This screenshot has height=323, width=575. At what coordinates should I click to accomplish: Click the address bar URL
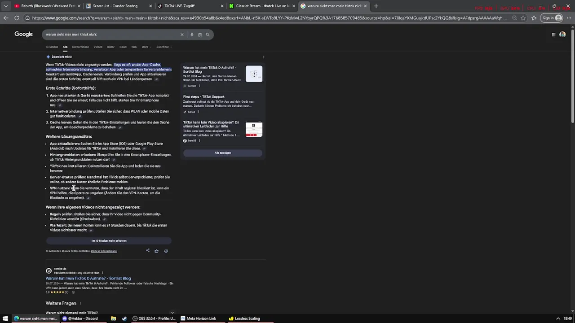pos(270,18)
